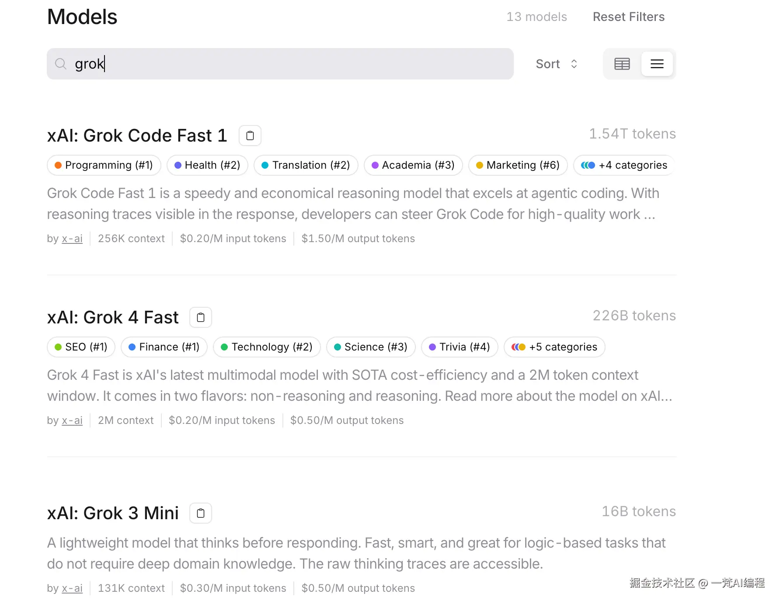
Task: Open x-ai link under Grok Code Fast 1
Action: point(72,239)
